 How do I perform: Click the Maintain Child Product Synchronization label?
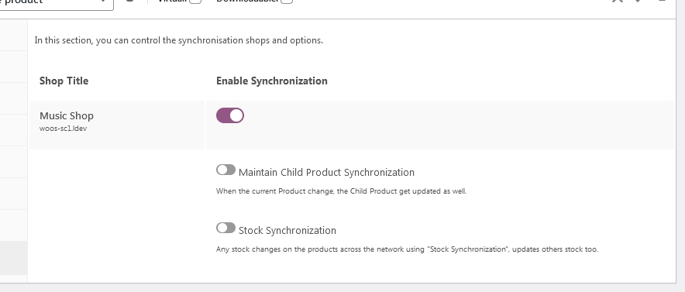326,173
